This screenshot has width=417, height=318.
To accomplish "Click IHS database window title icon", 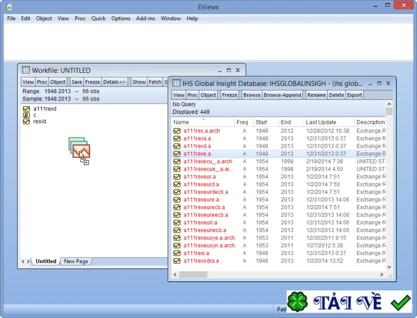I will point(176,83).
